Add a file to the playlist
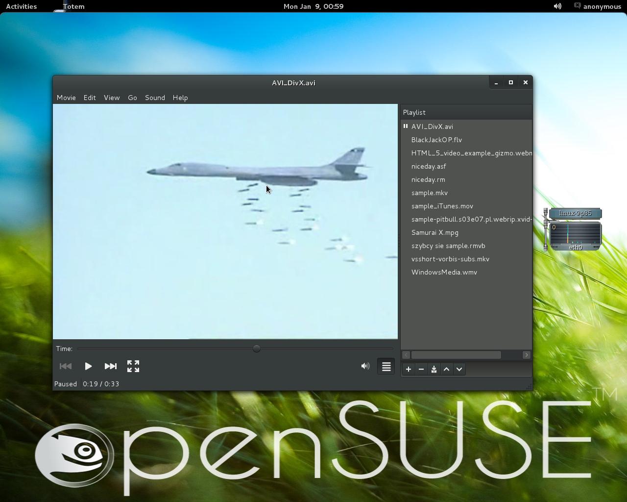Screen dimensions: 627x502 pyautogui.click(x=409, y=369)
